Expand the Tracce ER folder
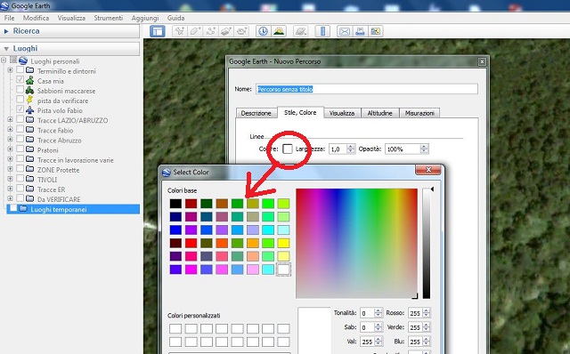570x354 pixels. tap(10, 189)
